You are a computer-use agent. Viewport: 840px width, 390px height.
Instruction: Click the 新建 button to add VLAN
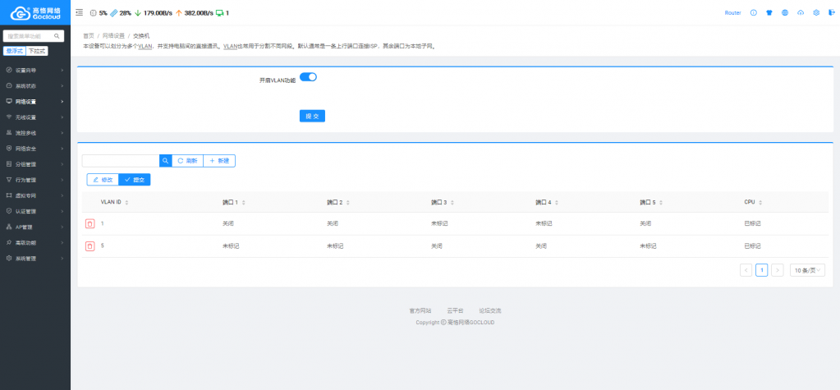[x=218, y=161]
